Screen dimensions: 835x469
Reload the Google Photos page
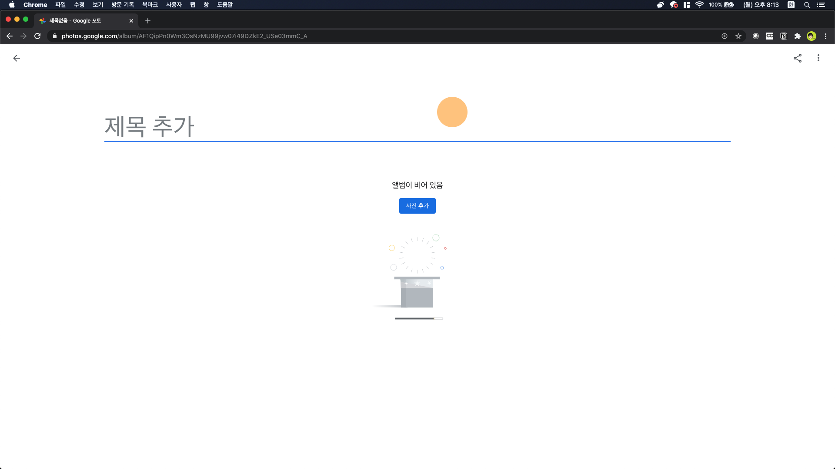(37, 36)
